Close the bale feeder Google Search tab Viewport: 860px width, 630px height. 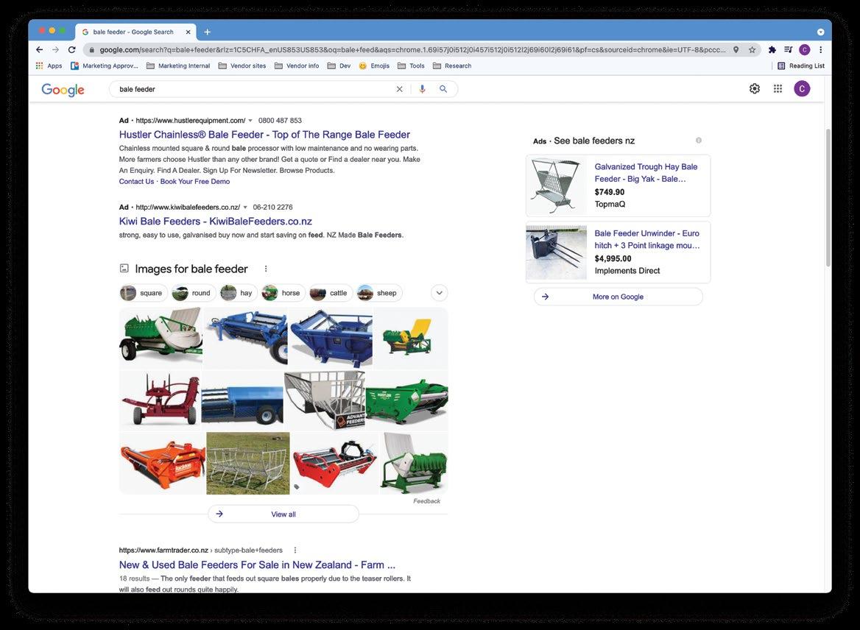pyautogui.click(x=188, y=32)
